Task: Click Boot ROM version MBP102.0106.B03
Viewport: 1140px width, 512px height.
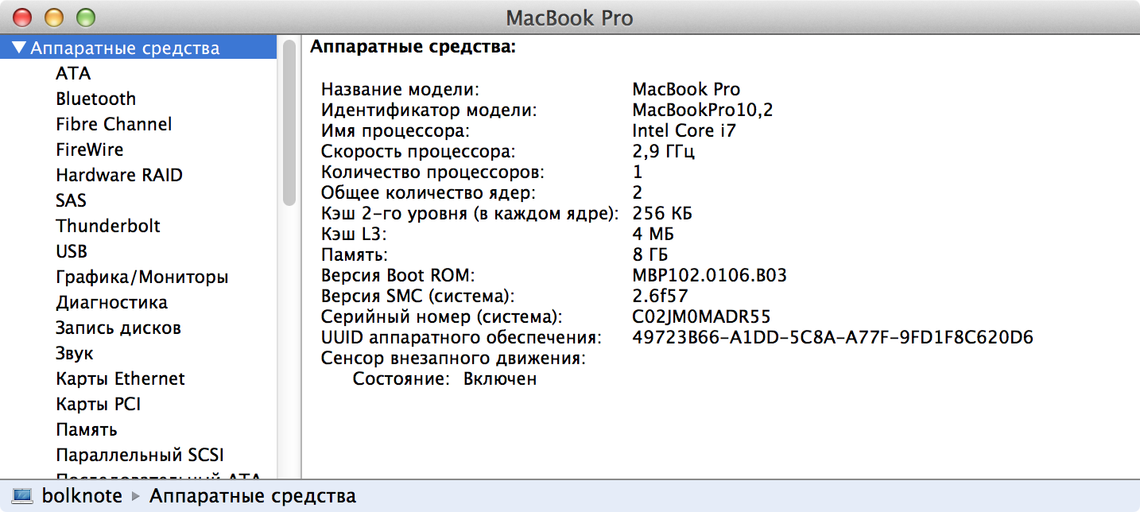Action: (x=709, y=275)
